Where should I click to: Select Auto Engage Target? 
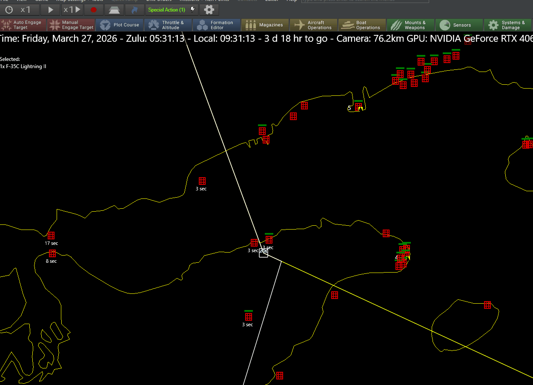point(23,25)
